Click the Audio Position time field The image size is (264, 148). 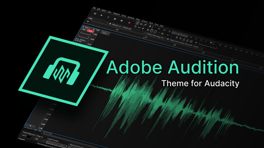click(x=56, y=144)
